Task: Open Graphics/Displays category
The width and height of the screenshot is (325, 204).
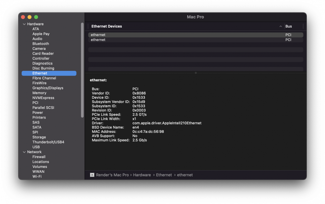Action: coord(48,88)
